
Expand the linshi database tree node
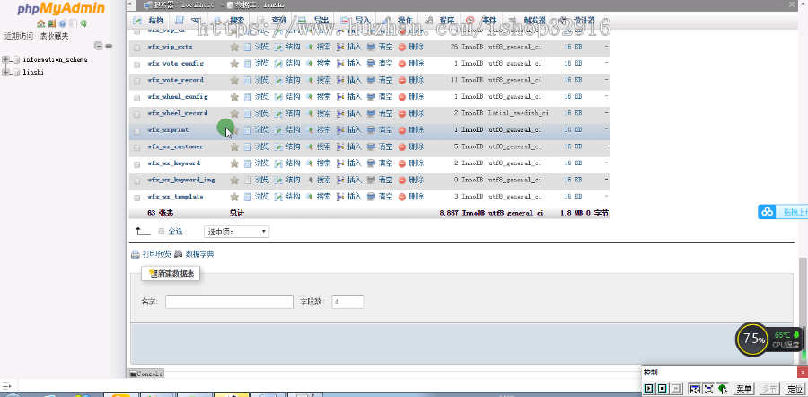[6, 72]
